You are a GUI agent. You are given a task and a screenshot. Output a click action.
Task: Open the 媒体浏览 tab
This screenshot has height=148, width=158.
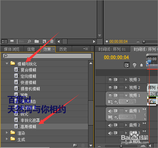12,49
